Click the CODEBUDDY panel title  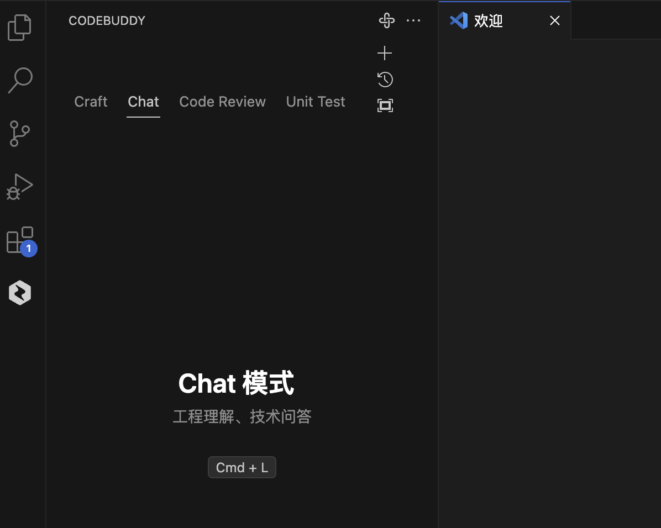(107, 20)
